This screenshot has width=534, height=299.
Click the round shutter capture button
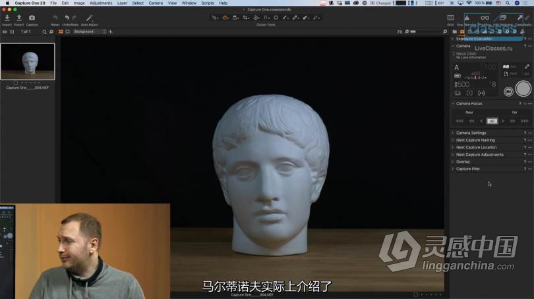(x=523, y=89)
